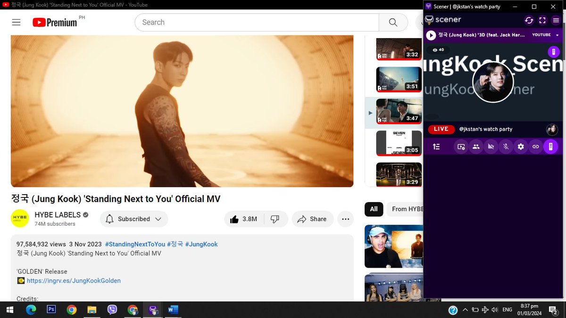Open the YouTube hamburger guide menu
The height and width of the screenshot is (318, 566).
click(x=17, y=22)
